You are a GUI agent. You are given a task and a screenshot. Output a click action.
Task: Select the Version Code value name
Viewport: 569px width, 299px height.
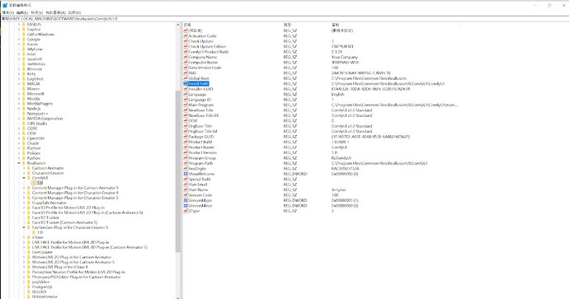[200, 195]
